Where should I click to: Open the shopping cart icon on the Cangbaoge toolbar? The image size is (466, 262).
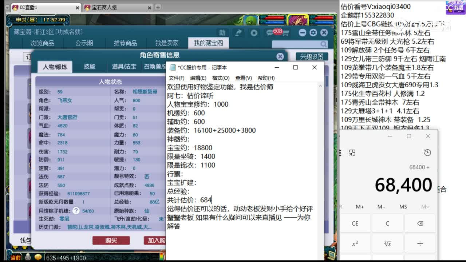pos(286,32)
